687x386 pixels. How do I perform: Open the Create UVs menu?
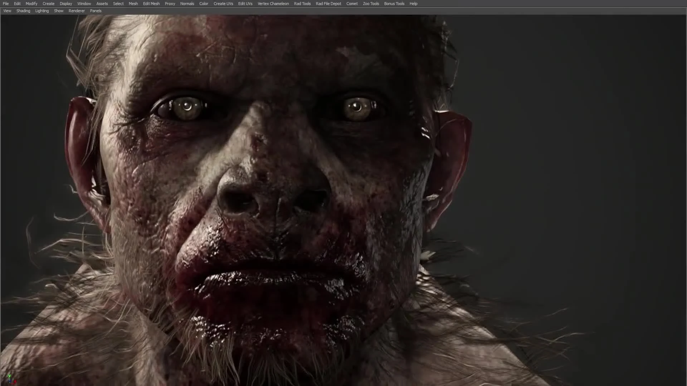click(x=223, y=4)
